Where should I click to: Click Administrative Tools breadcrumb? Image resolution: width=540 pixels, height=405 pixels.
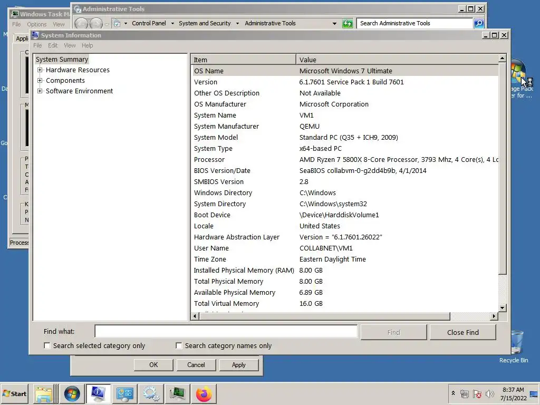point(270,23)
